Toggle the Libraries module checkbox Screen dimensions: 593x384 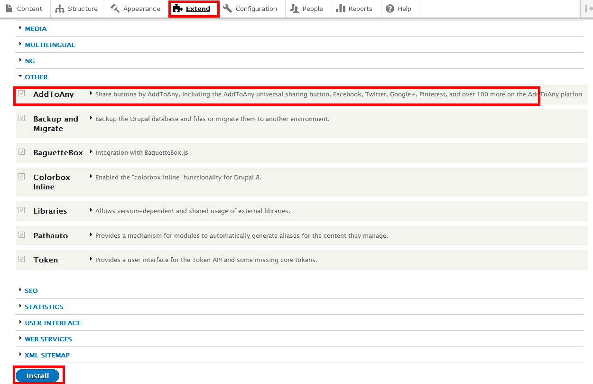[x=21, y=210]
